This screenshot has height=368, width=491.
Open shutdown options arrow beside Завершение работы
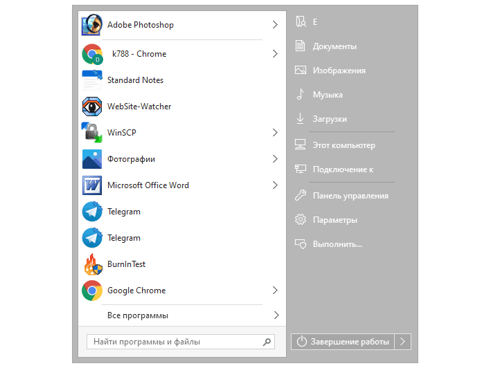(402, 342)
